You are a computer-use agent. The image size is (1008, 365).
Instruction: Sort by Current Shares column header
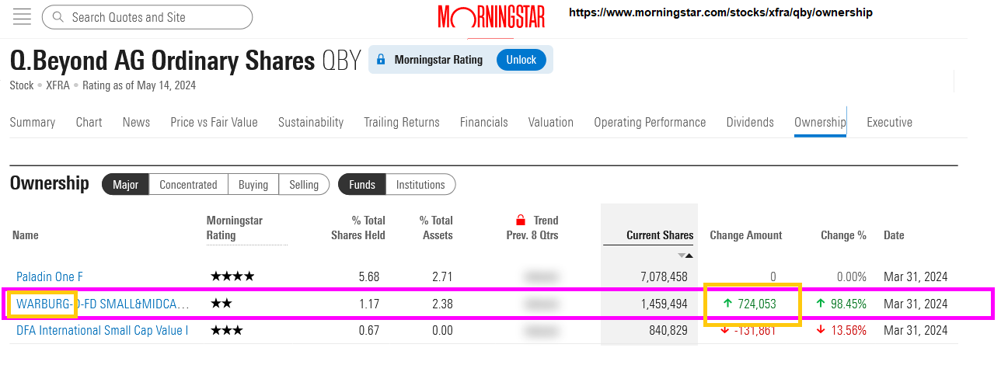(660, 235)
